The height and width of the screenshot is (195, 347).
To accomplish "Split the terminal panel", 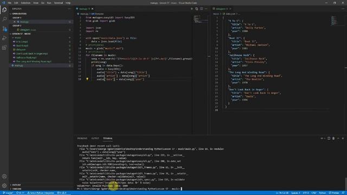I will 329,139.
